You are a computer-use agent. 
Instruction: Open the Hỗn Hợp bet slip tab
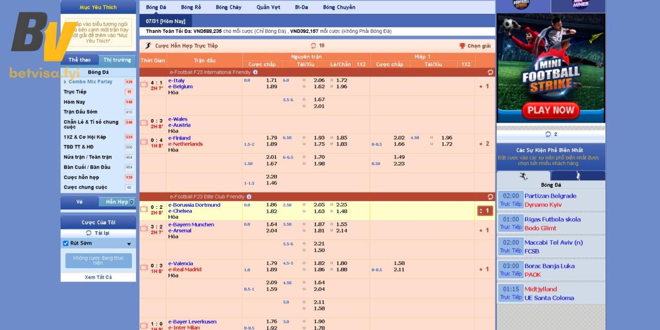(x=117, y=202)
